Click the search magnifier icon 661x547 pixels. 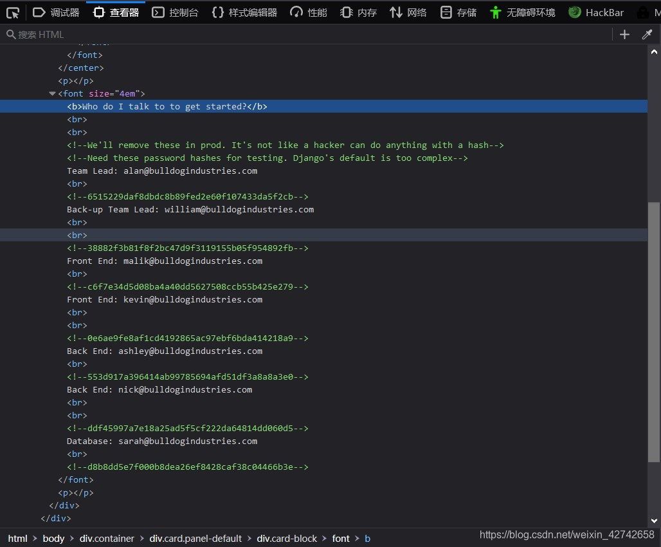[11, 34]
